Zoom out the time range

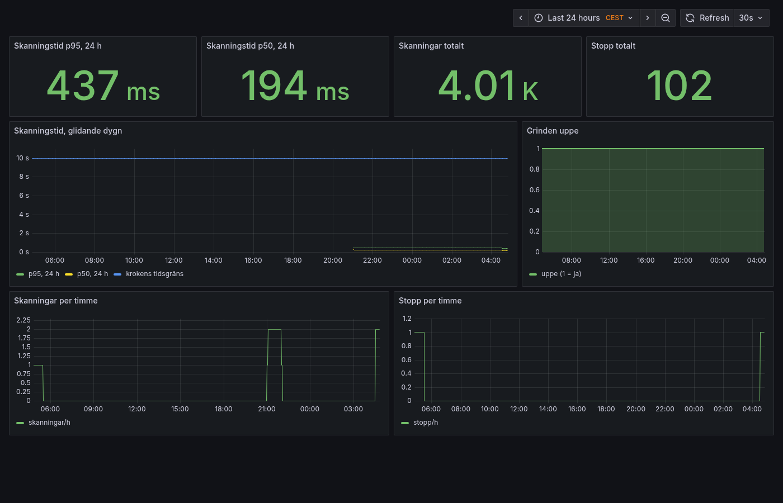[x=666, y=18]
